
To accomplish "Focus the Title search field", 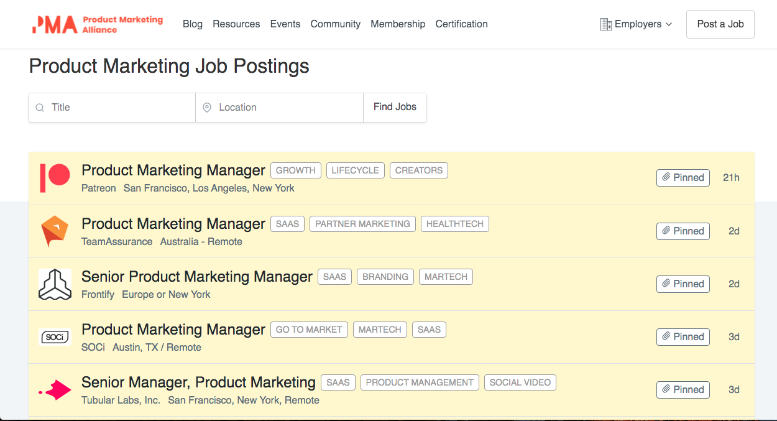I will [112, 108].
